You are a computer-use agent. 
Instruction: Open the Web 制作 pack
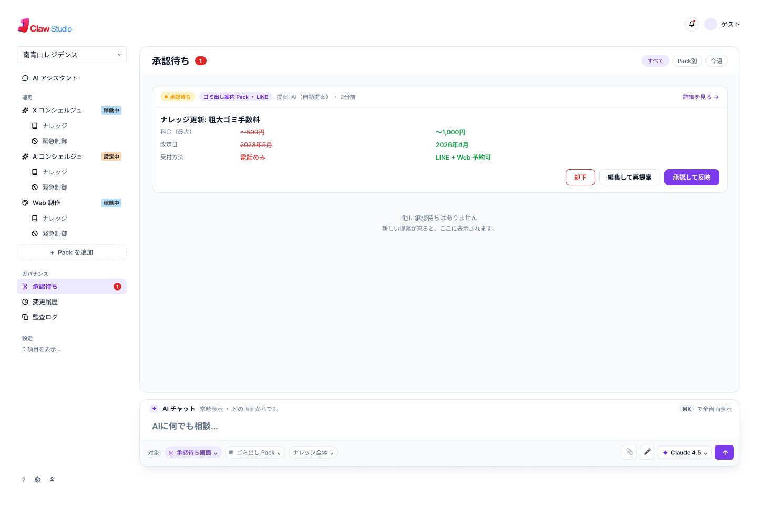[x=71, y=203]
